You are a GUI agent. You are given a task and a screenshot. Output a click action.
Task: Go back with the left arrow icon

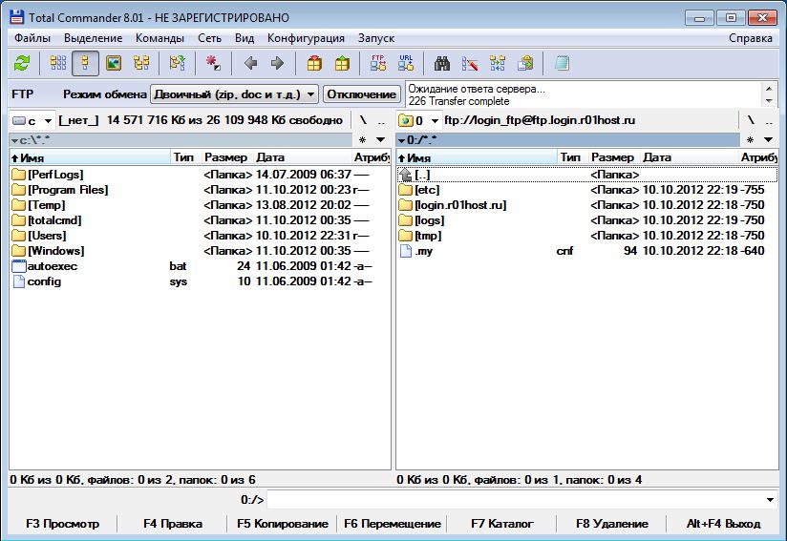tap(250, 63)
